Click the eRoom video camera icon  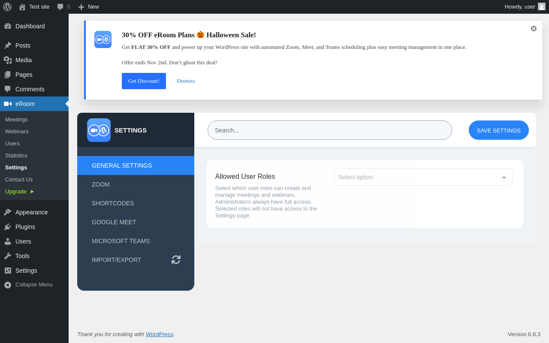click(x=8, y=104)
